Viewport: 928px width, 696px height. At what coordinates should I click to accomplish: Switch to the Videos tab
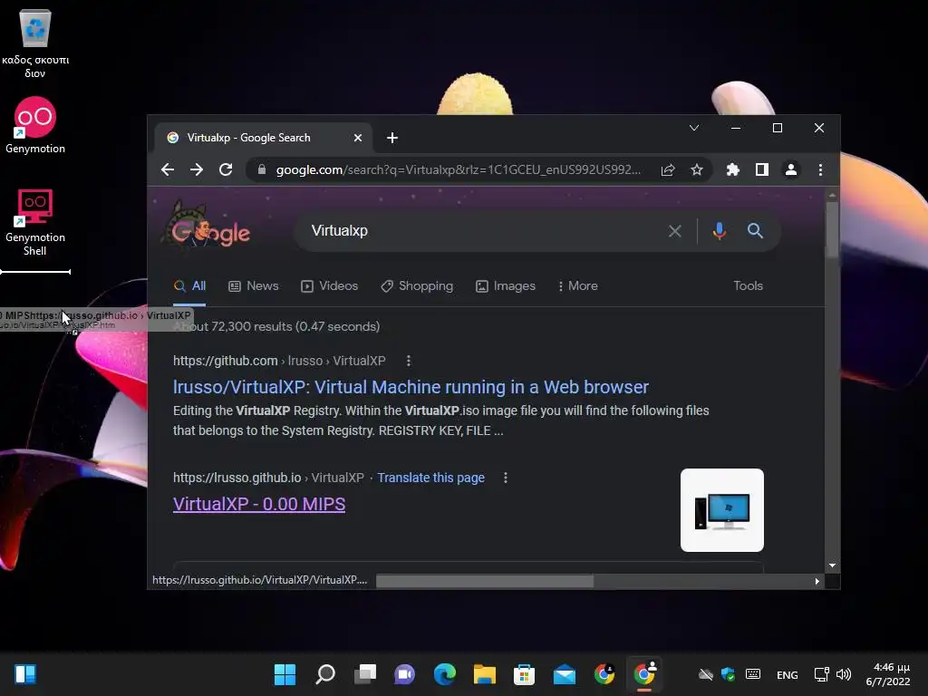[x=329, y=285]
